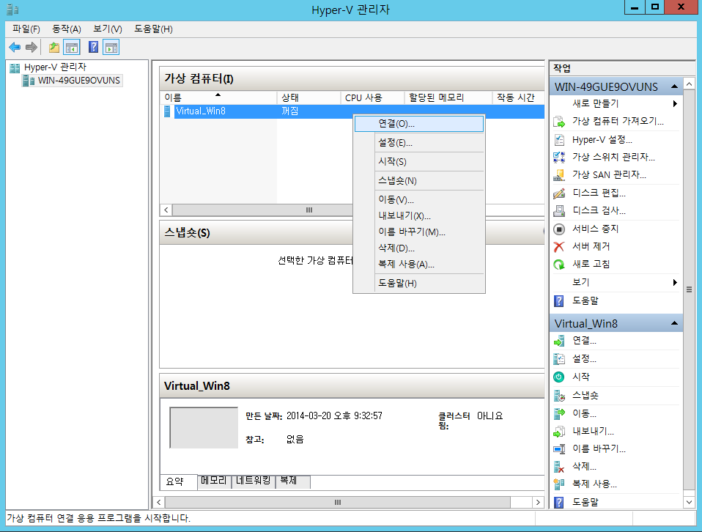Click the 스냅숏 action icon
Screen dimensions: 702x532
559,396
